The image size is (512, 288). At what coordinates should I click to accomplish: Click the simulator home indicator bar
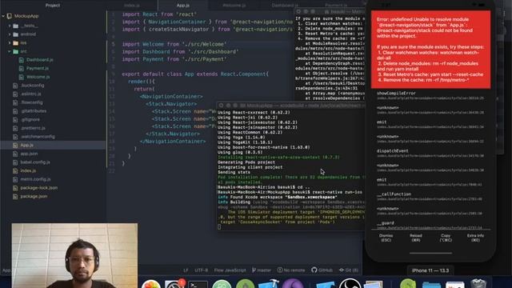tap(430, 253)
